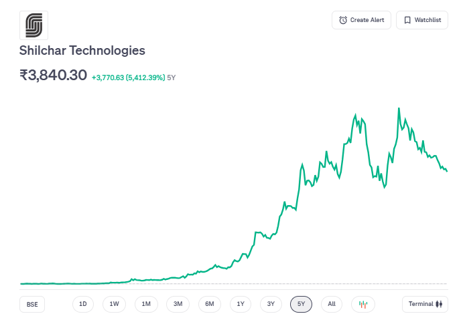Switch chart to 1W range

click(x=114, y=304)
